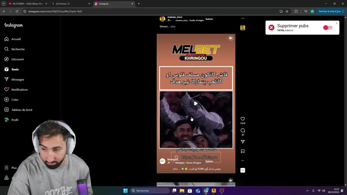Toggle sound on the next reel below
Viewport: 347px width, 195px height.
[231, 181]
